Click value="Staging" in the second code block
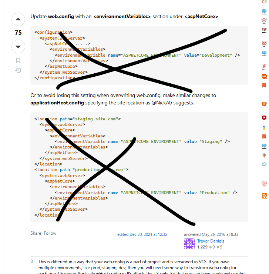 tap(203, 141)
